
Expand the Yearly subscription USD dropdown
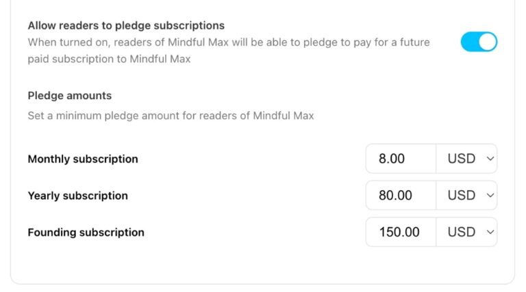click(x=467, y=196)
